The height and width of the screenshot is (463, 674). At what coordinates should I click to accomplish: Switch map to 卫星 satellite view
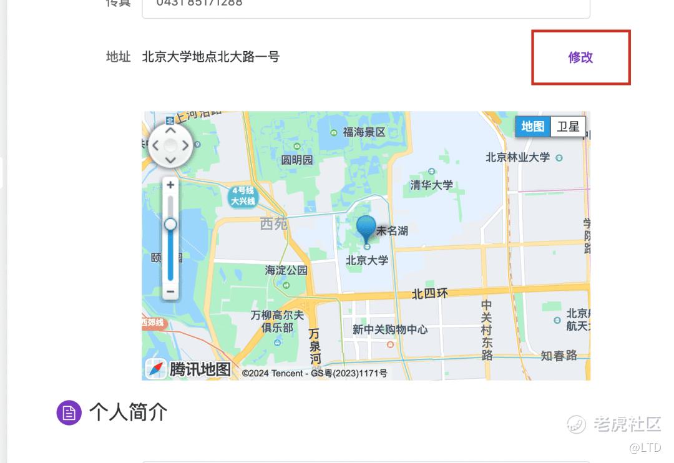click(568, 127)
